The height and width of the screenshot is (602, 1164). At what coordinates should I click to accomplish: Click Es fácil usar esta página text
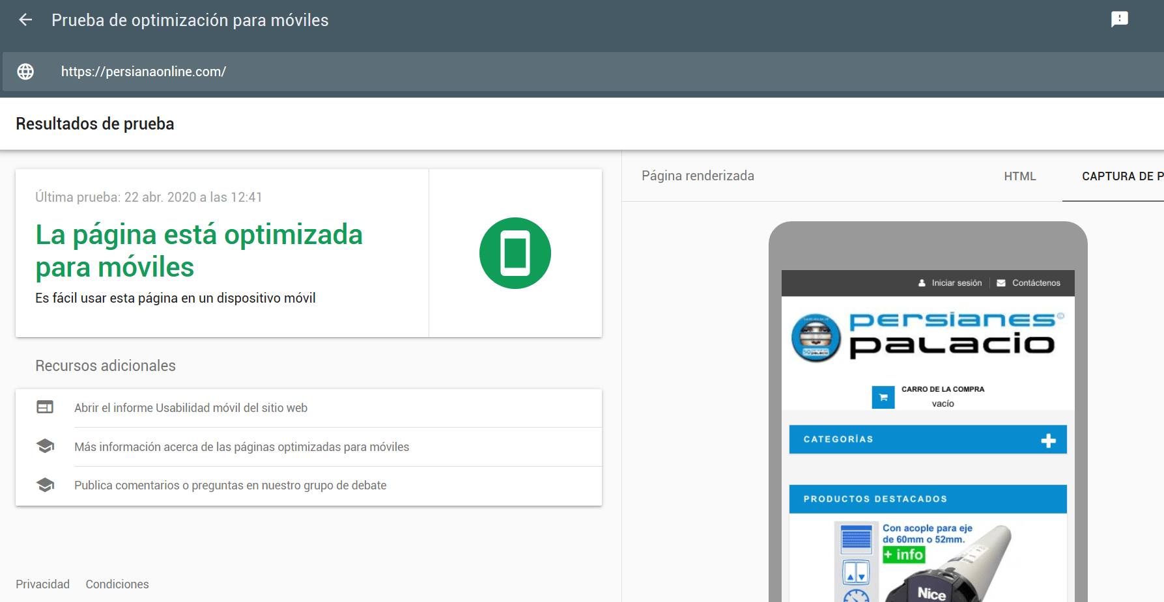[175, 298]
